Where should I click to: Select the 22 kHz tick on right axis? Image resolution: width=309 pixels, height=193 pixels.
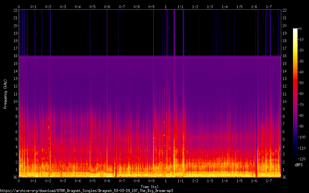pyautogui.click(x=284, y=10)
